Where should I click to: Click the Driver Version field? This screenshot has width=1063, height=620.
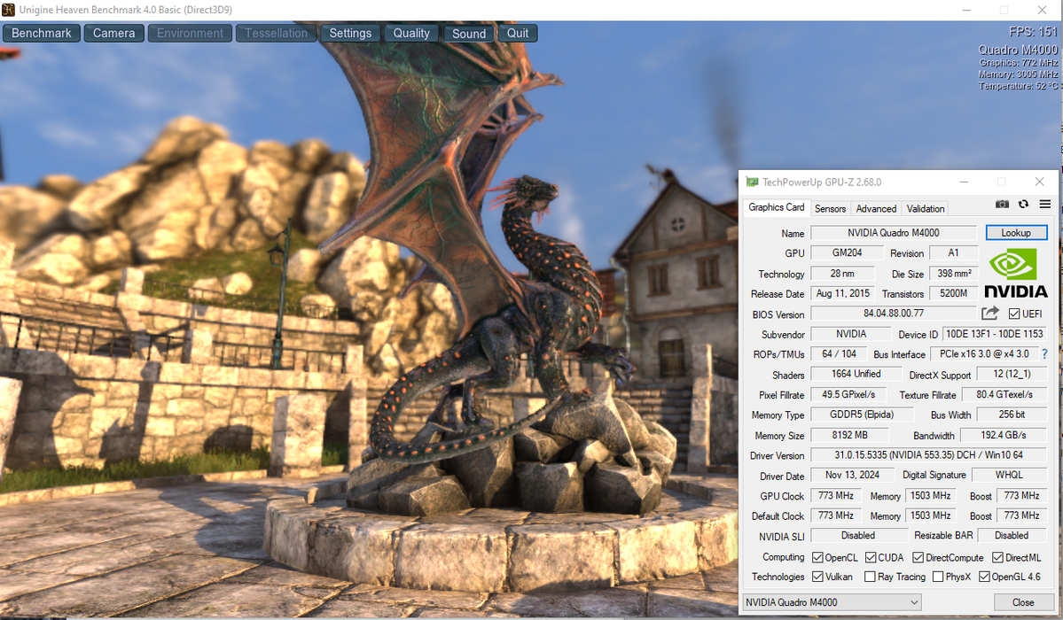point(928,455)
